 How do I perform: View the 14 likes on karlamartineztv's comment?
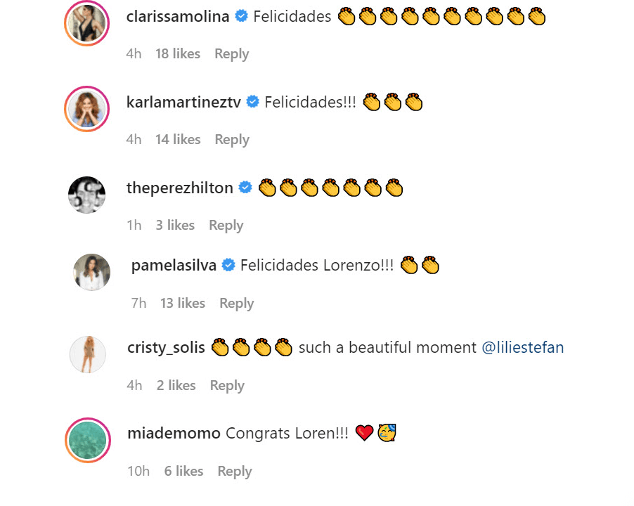pyautogui.click(x=177, y=139)
